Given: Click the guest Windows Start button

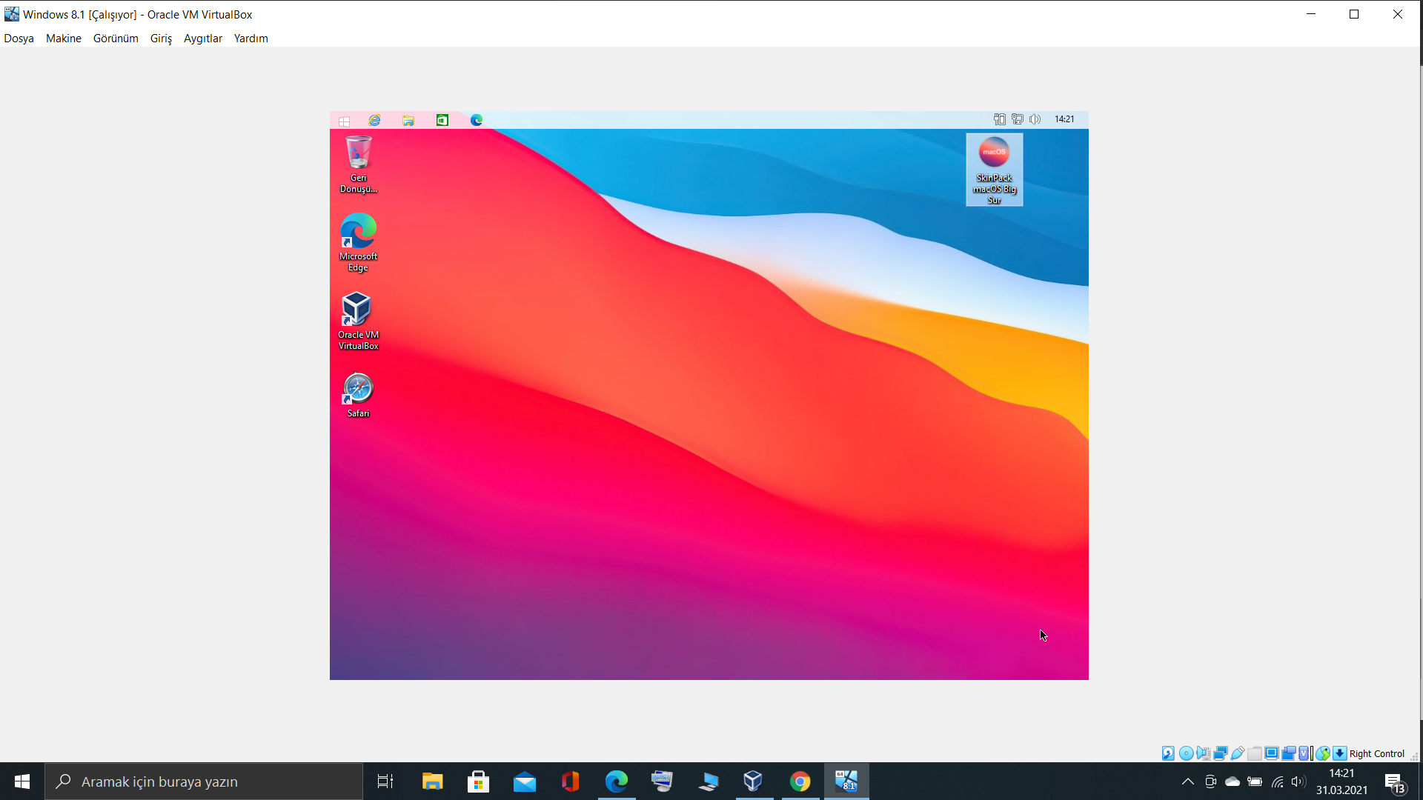Looking at the screenshot, I should click(344, 121).
